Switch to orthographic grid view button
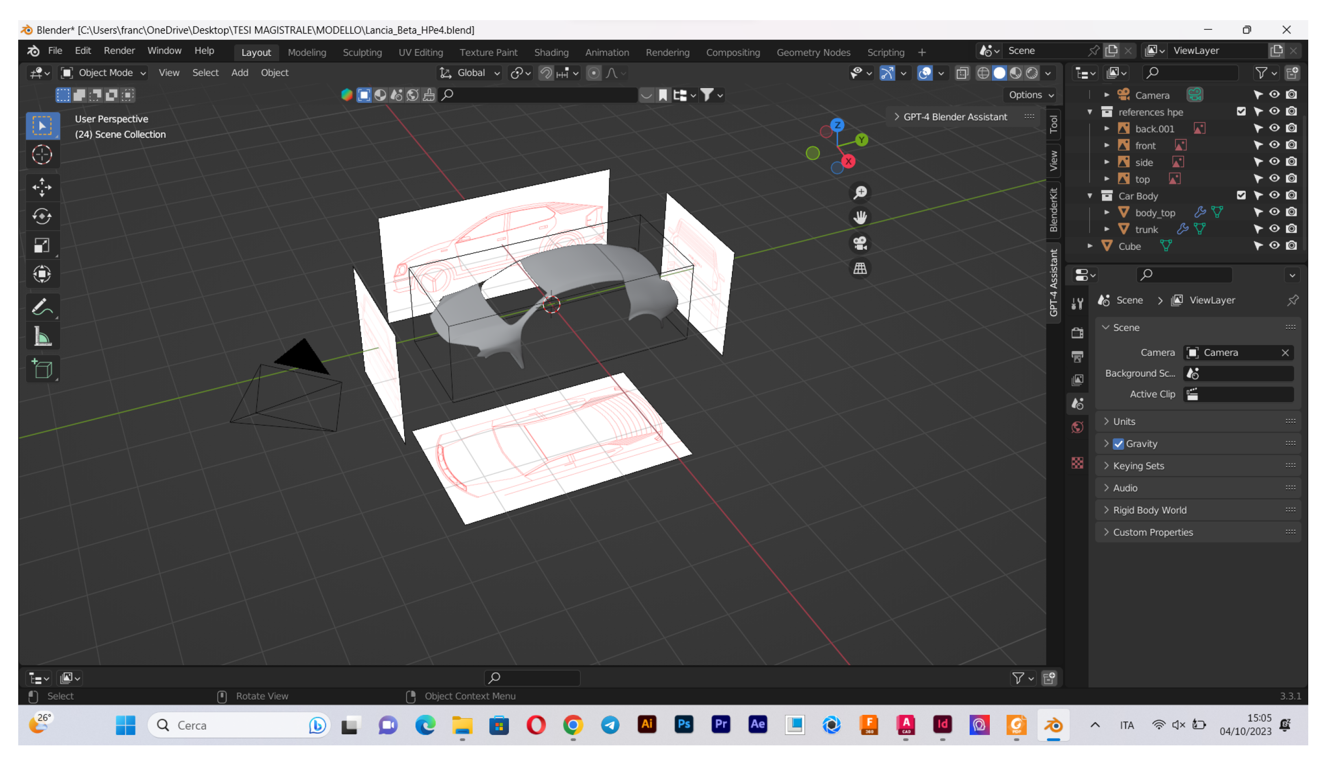The image size is (1324, 767). (x=860, y=269)
